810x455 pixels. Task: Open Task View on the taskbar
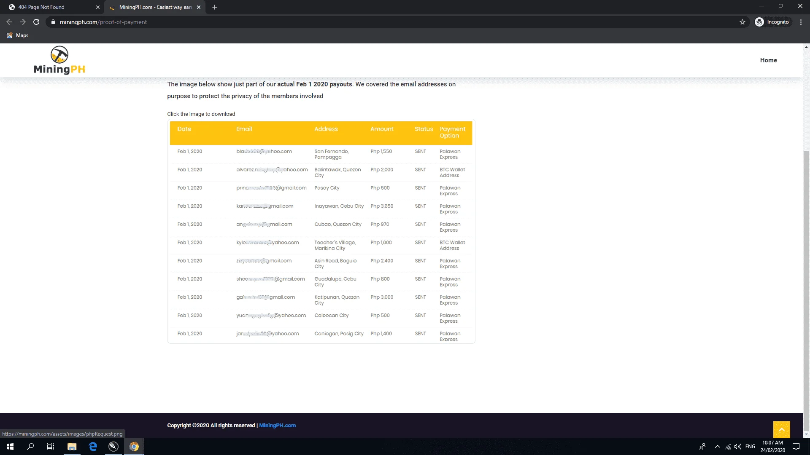(x=51, y=447)
